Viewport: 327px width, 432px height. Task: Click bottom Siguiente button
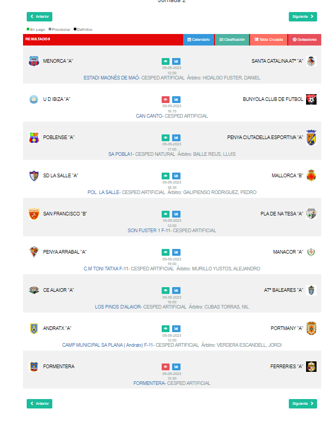click(303, 404)
